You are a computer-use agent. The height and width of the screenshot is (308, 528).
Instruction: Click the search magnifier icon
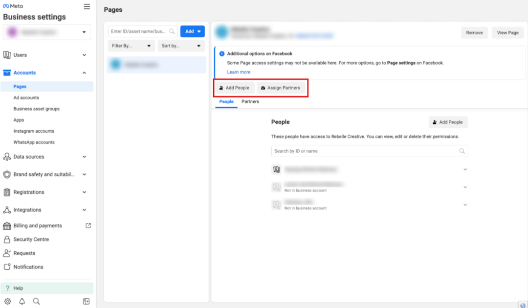36,301
